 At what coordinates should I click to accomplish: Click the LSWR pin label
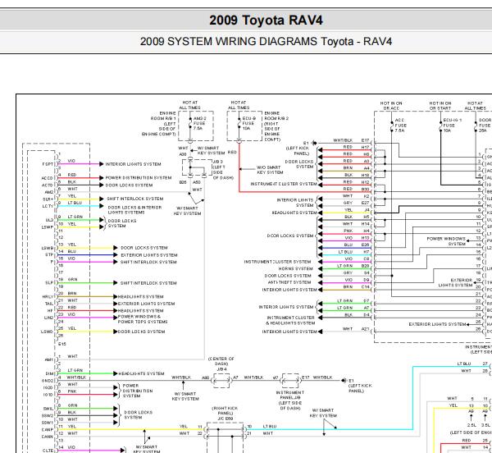coord(48,248)
